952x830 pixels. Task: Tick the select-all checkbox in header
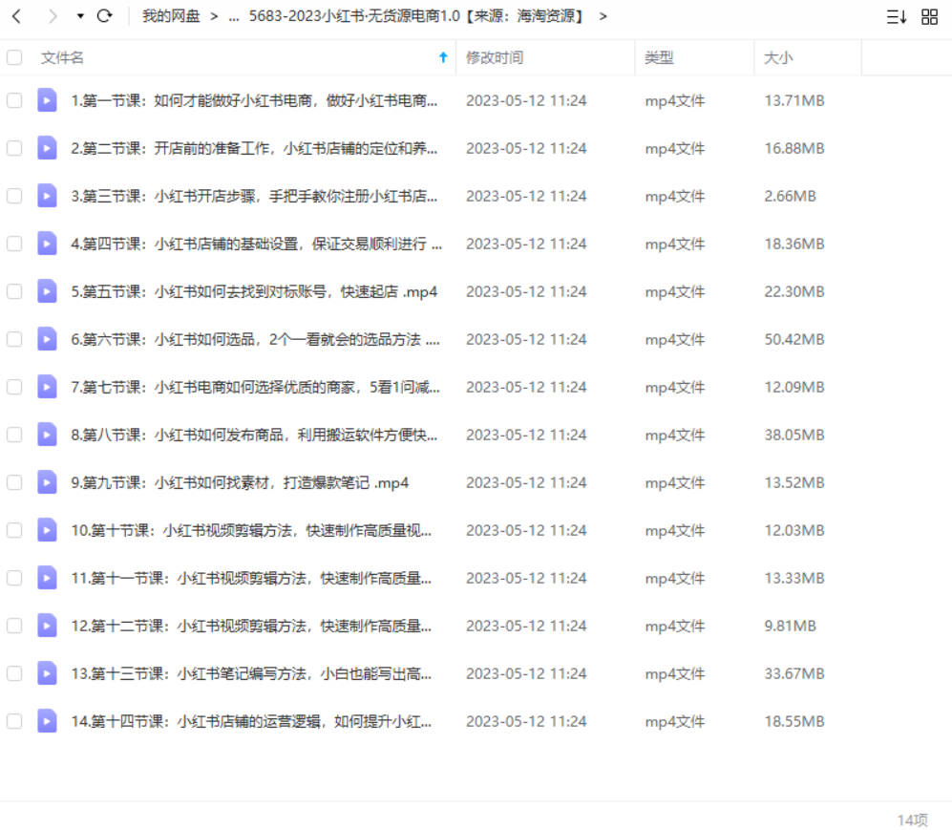click(14, 57)
